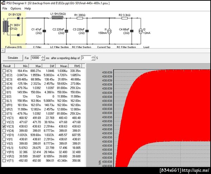Open the Options menu
Image resolution: width=211 pixels, height=174 pixels.
point(16,8)
